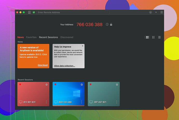The height and width of the screenshot is (120, 179).
Task: Click offline status dot on 800 120 489
Action: click(55, 84)
